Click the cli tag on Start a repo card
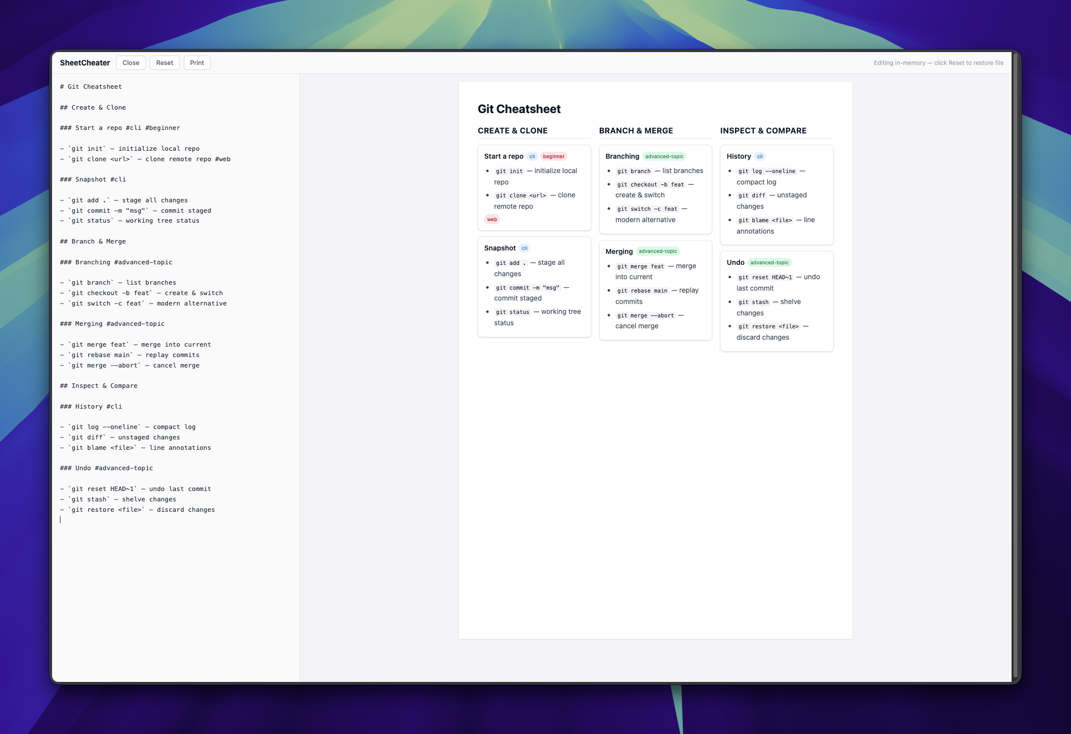This screenshot has width=1071, height=734. pyautogui.click(x=532, y=156)
